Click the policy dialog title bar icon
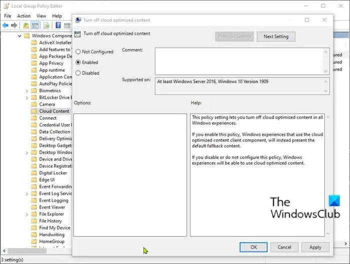 (78, 20)
